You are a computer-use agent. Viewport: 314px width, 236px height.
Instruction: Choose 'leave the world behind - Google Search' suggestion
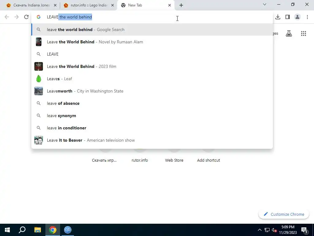point(152,29)
